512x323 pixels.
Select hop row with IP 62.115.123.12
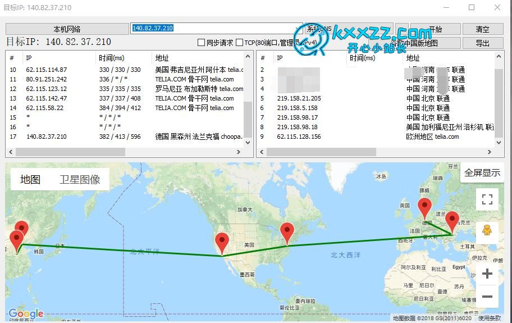[126, 89]
